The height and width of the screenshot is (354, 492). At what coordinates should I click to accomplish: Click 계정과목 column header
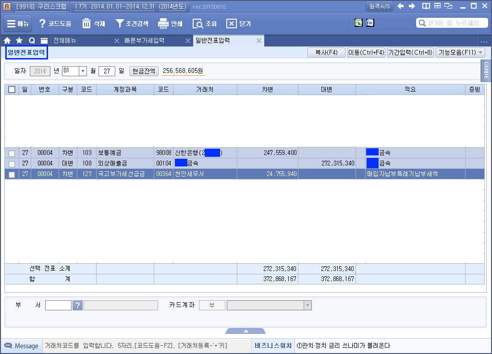tap(125, 90)
